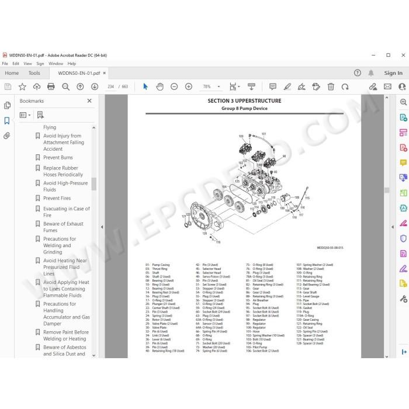Delete with the trash icon
409x409 pixels.
[x=331, y=86]
